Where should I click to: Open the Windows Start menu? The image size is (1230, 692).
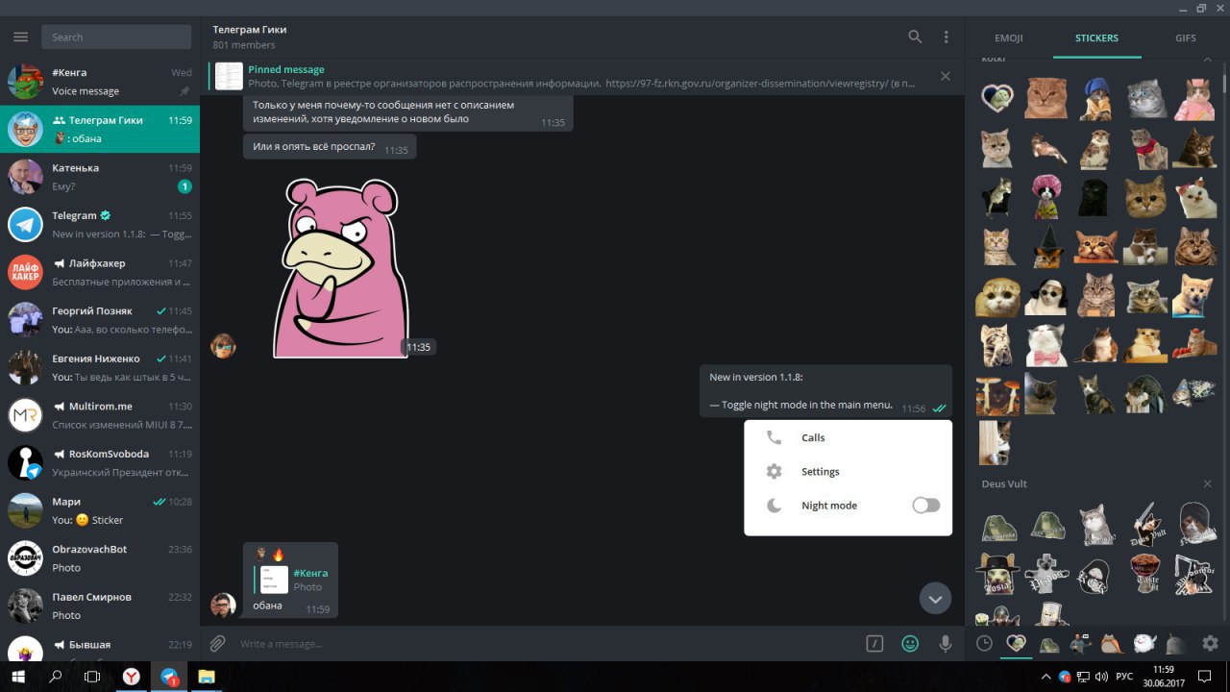(18, 677)
